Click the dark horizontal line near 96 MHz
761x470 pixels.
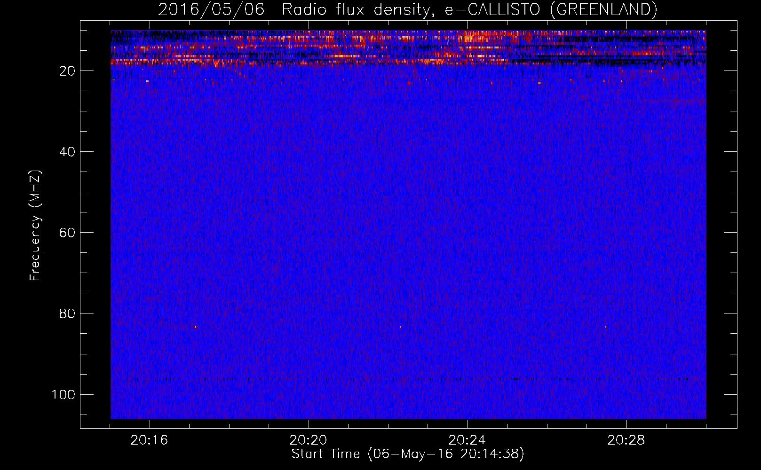(x=408, y=378)
